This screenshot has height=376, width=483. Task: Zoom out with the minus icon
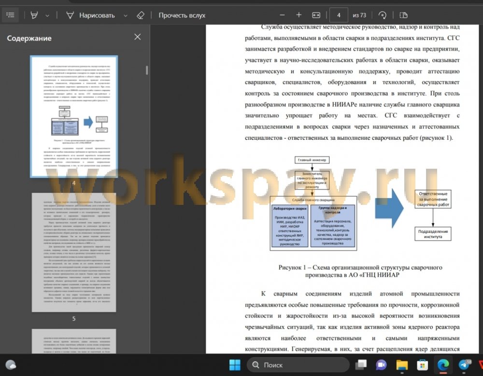coord(282,15)
